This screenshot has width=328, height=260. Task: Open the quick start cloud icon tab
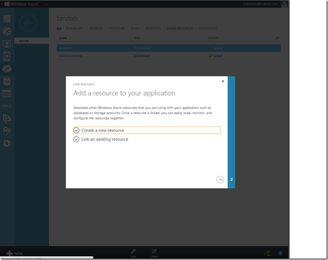tap(59, 28)
